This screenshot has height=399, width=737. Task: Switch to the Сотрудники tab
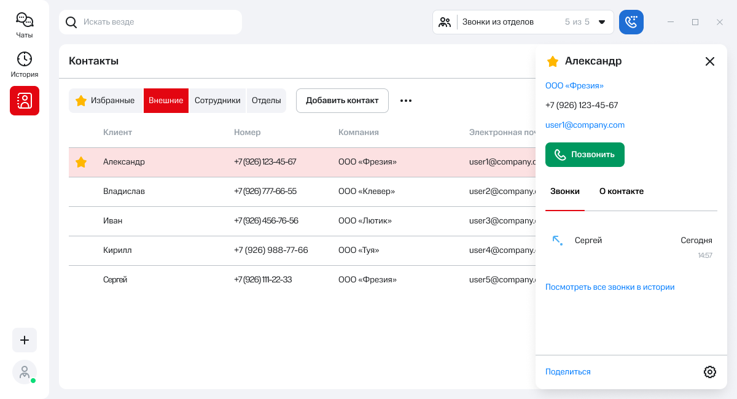(217, 101)
